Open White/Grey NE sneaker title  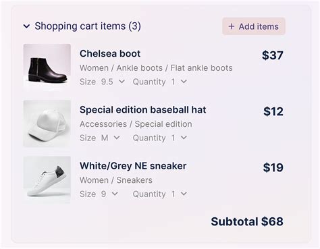(133, 166)
